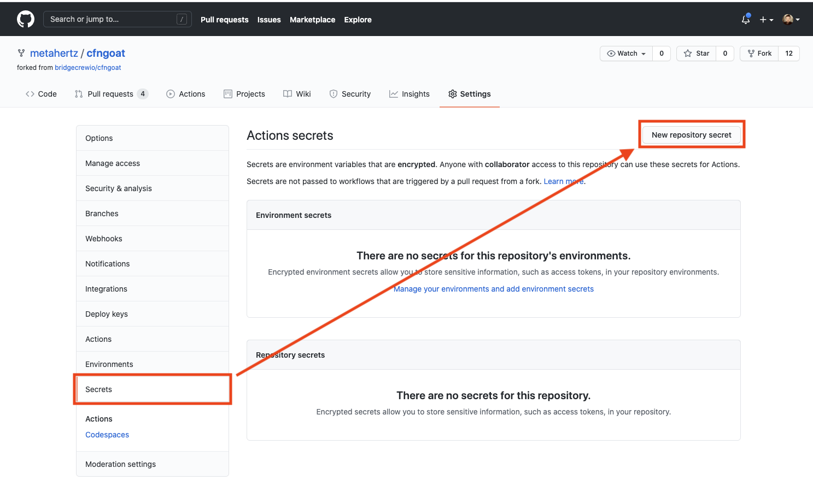The height and width of the screenshot is (480, 813).
Task: Open Options in settings sidebar
Action: coord(153,138)
